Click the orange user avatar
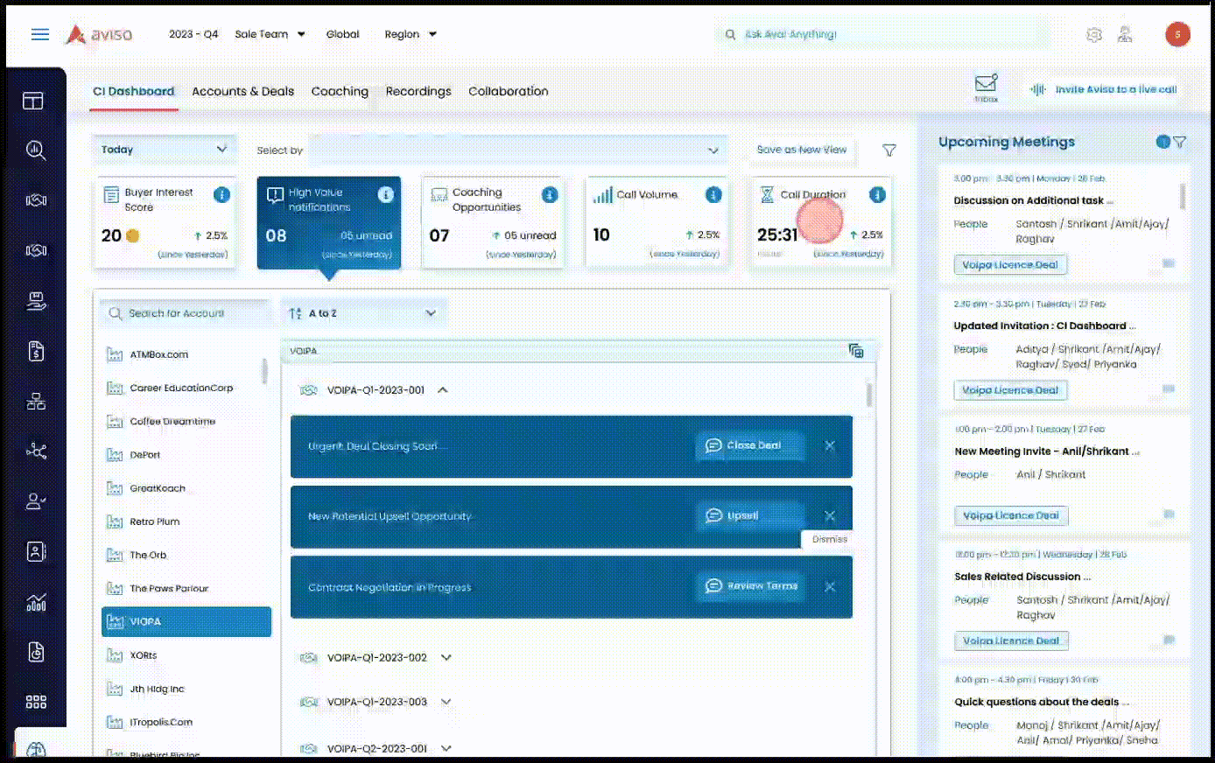 [1177, 34]
